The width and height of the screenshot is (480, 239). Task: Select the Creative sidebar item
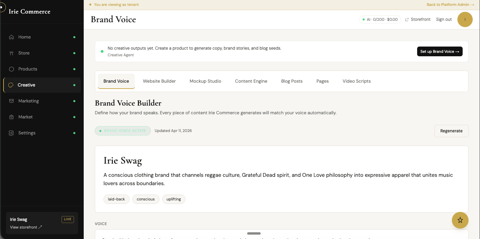pos(42,85)
